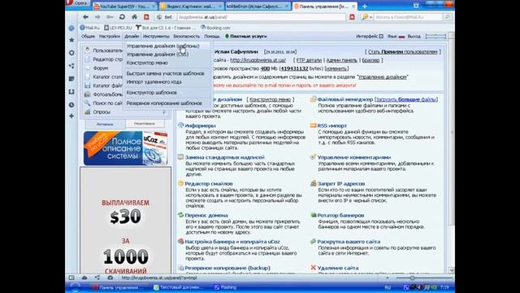Open Загрузить большие файлы link
This screenshot has height=293, width=520.
tap(407, 99)
